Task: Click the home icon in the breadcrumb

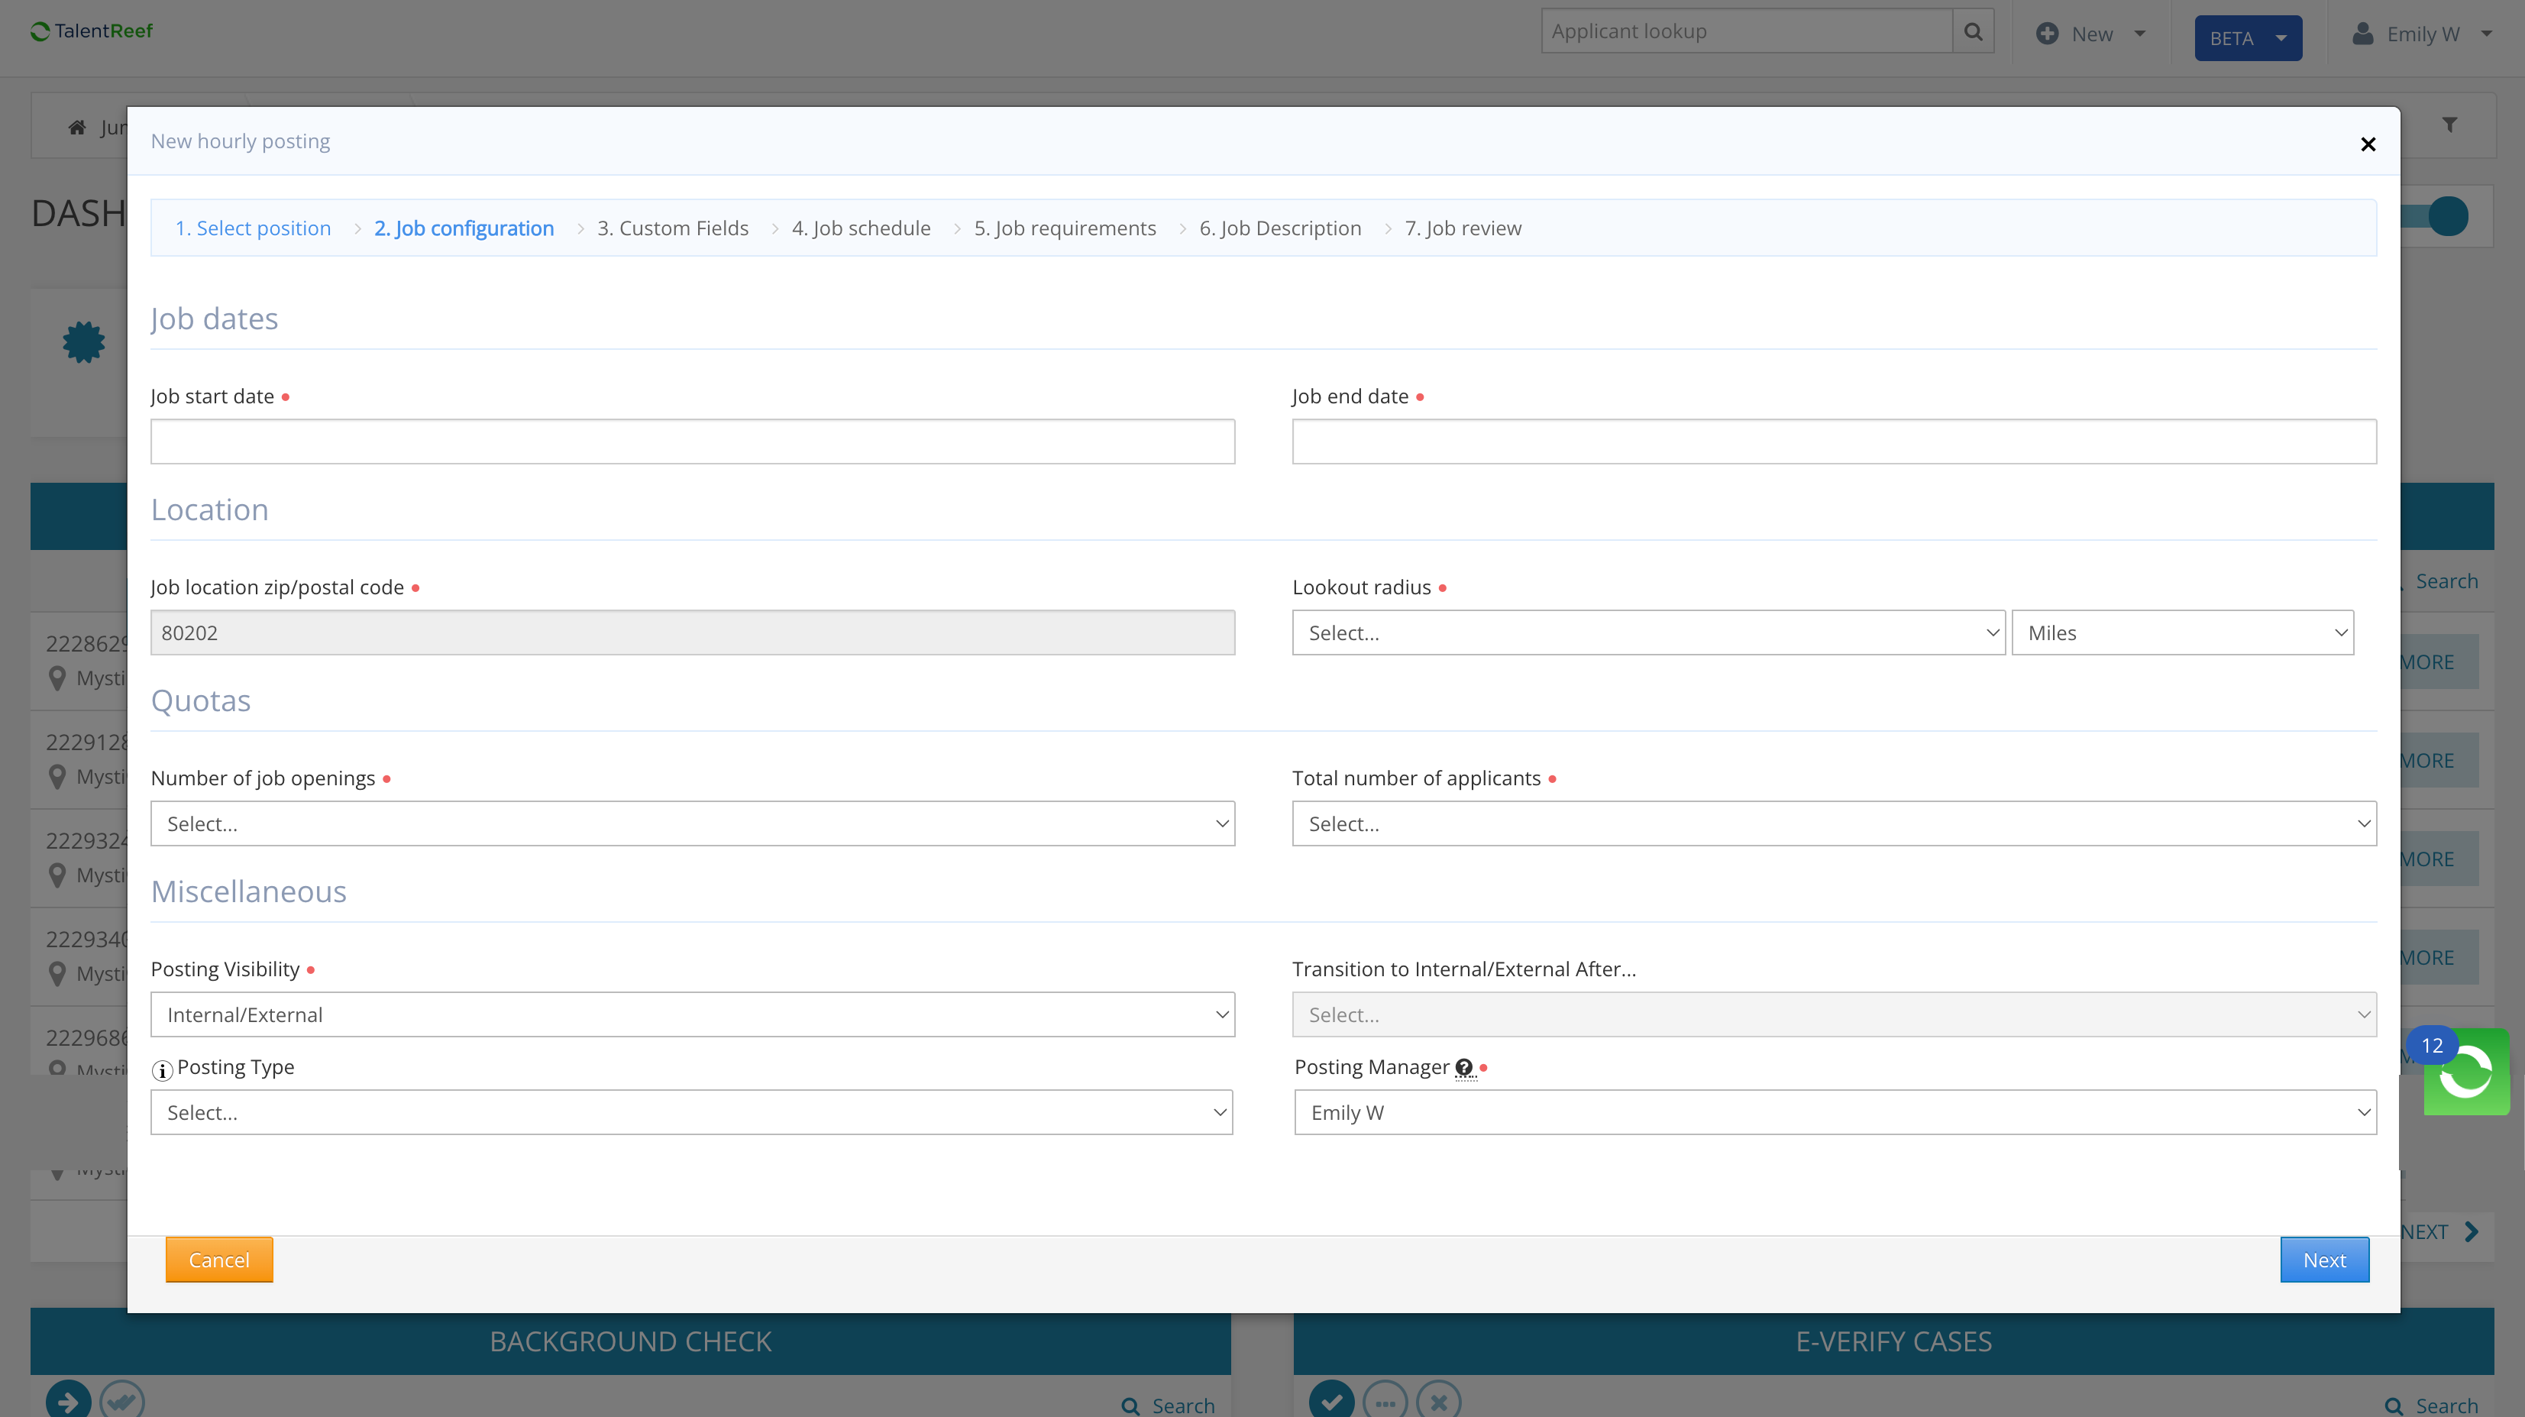Action: [76, 127]
